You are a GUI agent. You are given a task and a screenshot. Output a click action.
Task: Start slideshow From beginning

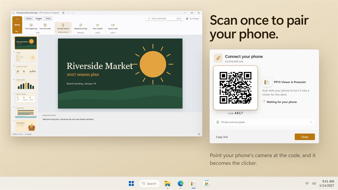click(31, 27)
